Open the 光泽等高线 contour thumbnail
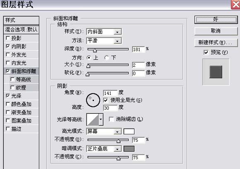240x169 pixels. tap(93, 120)
